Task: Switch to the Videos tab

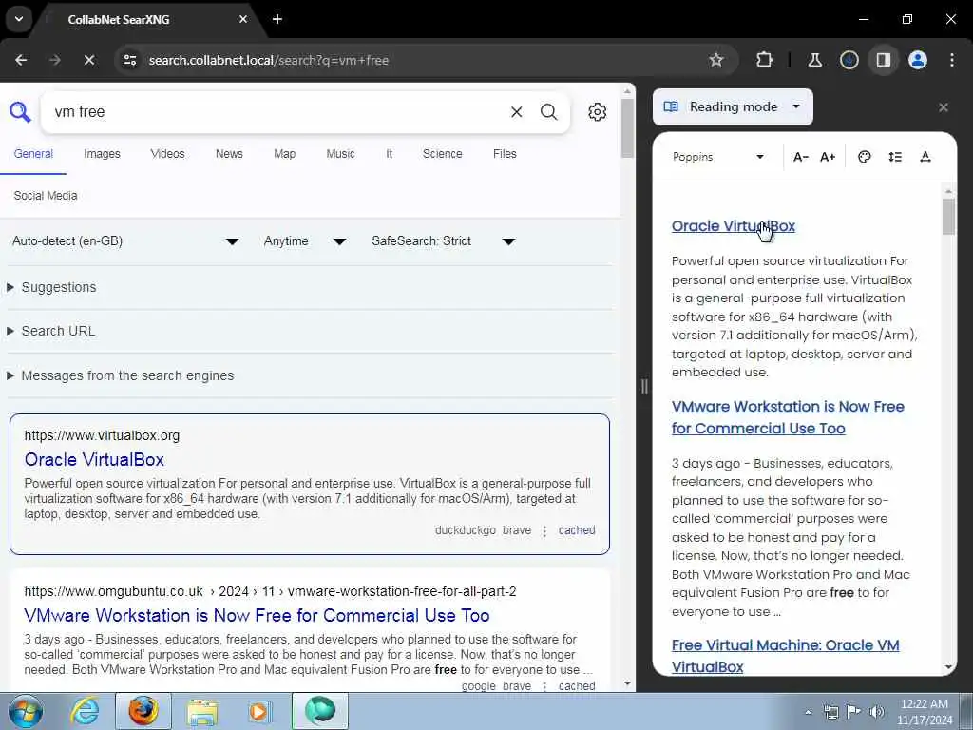Action: click(167, 154)
